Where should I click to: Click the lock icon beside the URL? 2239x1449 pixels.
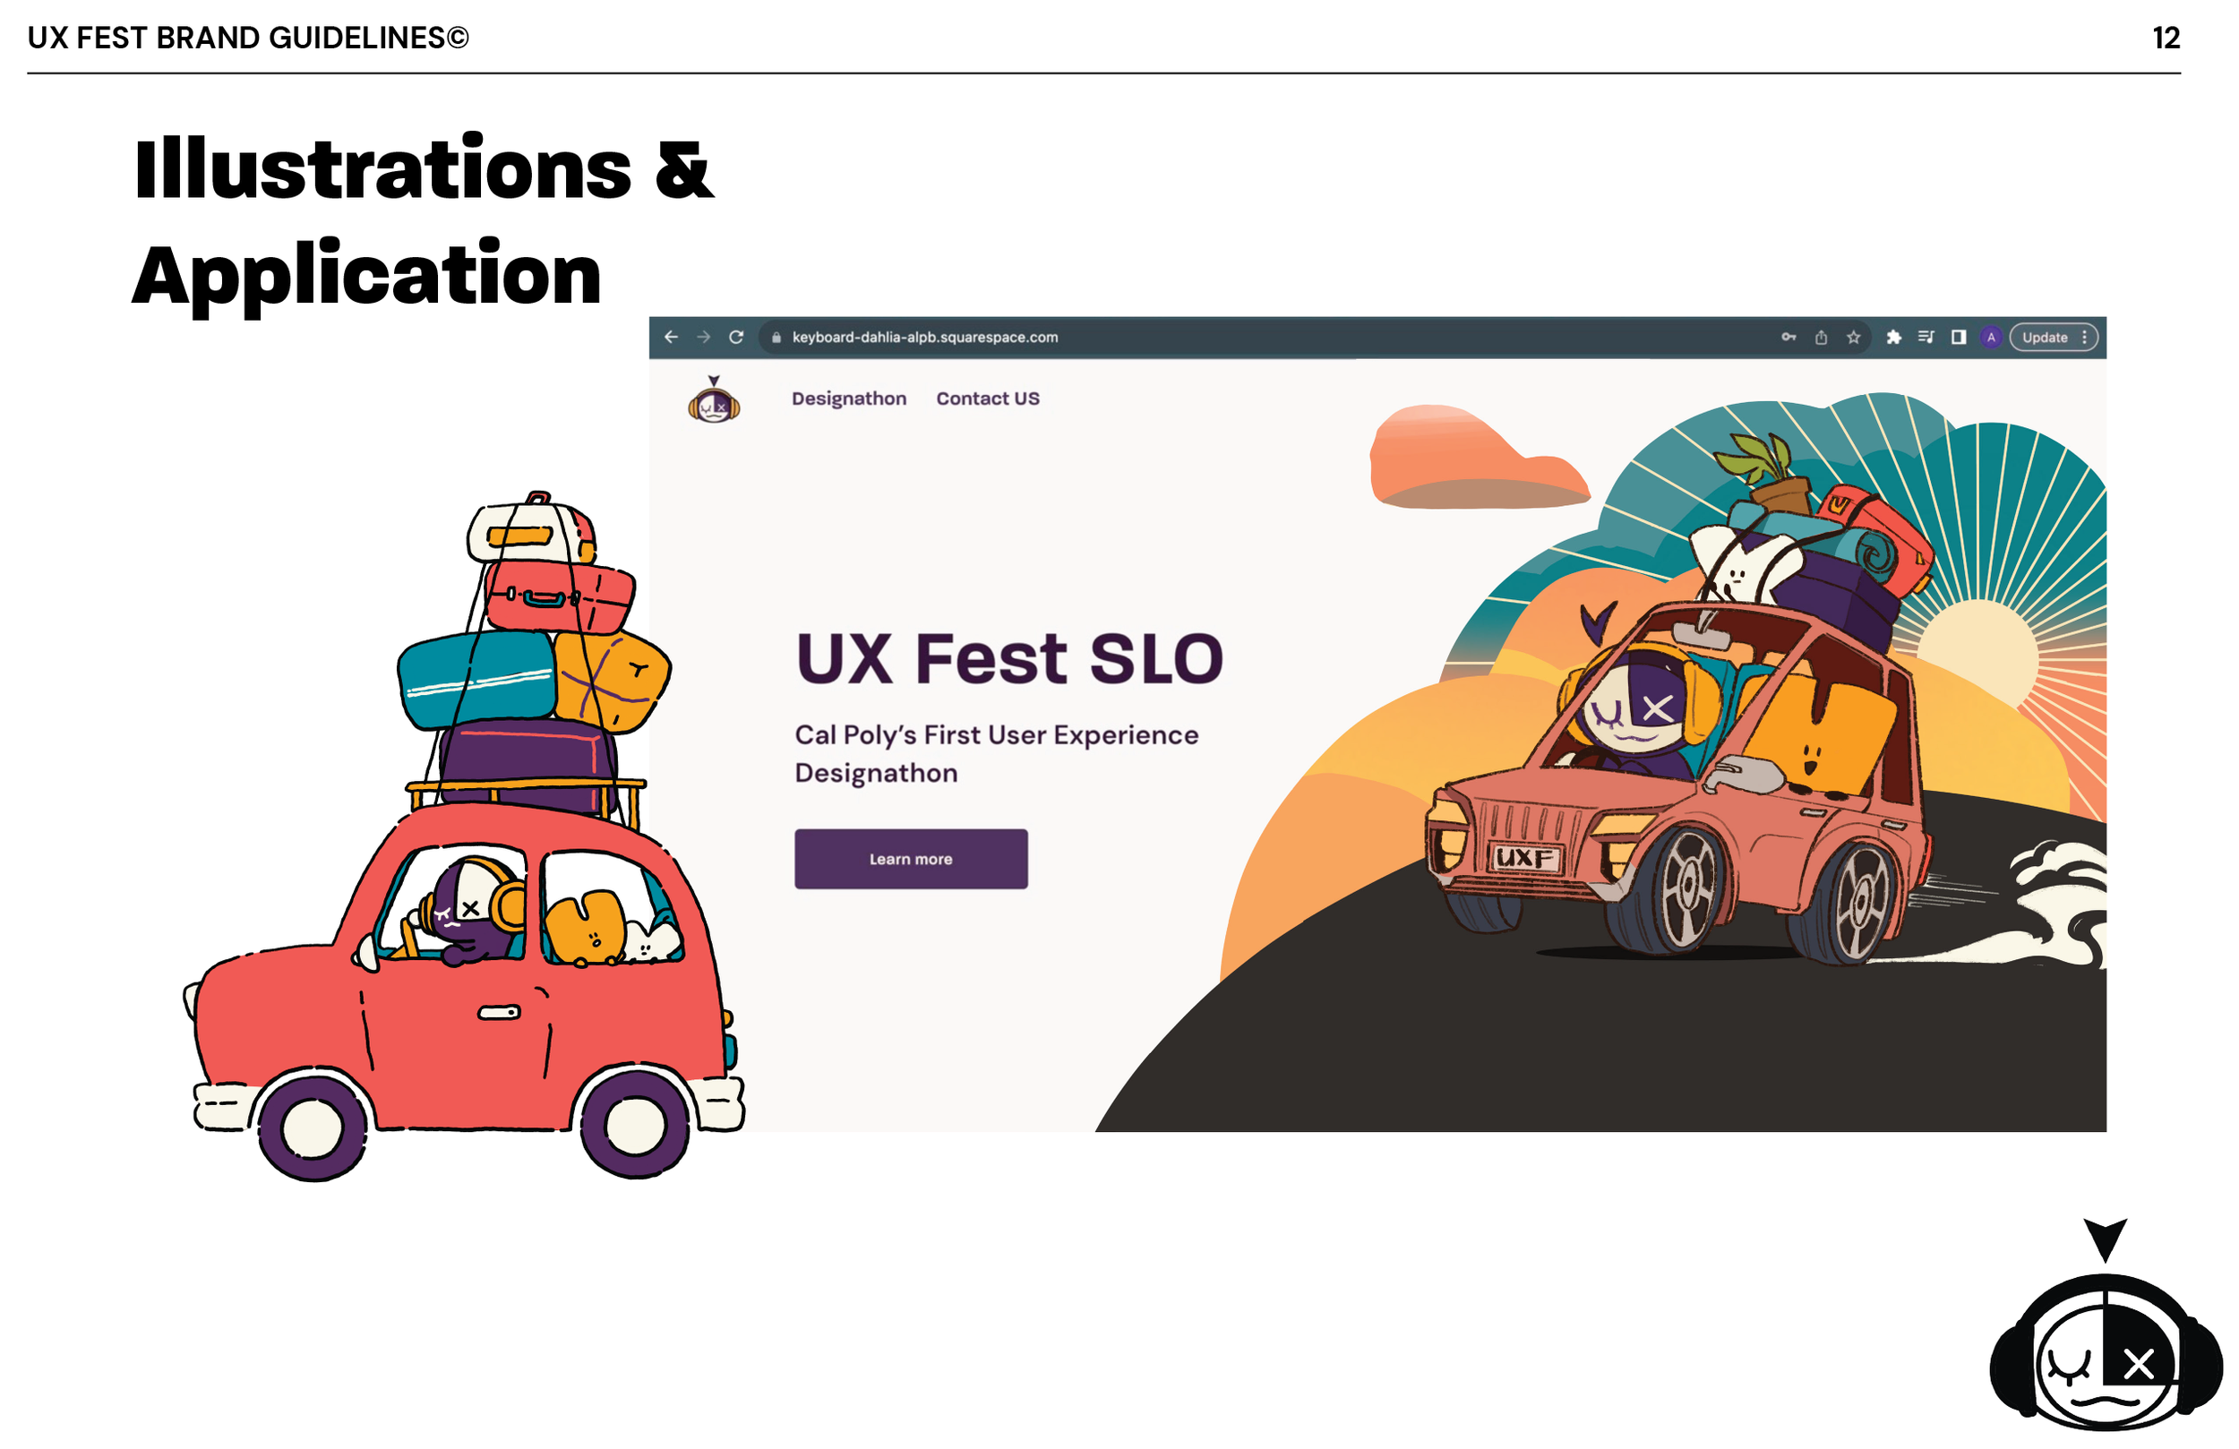point(776,337)
